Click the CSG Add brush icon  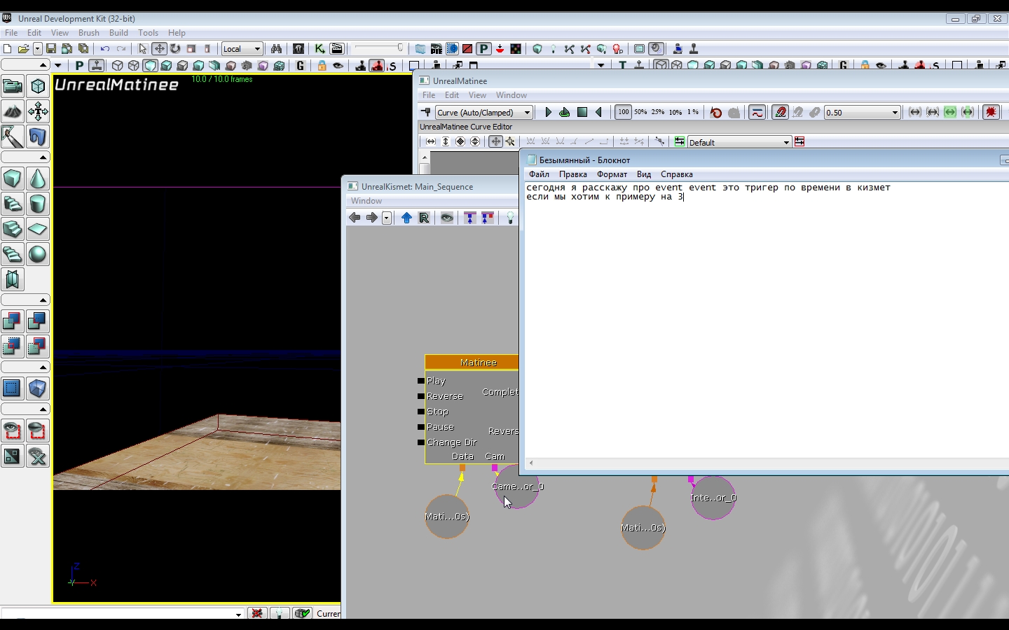pyautogui.click(x=13, y=321)
